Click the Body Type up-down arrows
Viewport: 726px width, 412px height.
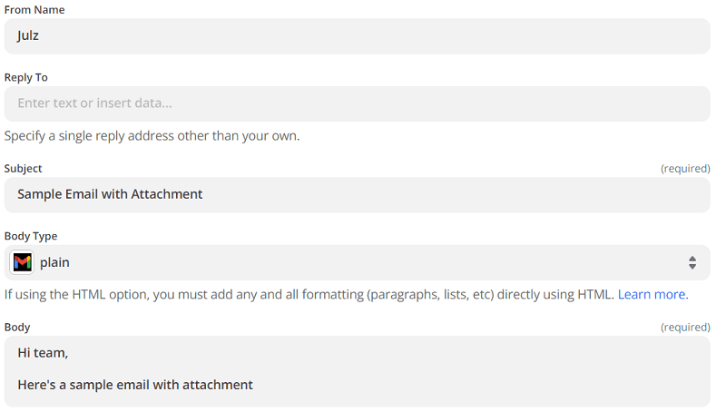pyautogui.click(x=692, y=262)
